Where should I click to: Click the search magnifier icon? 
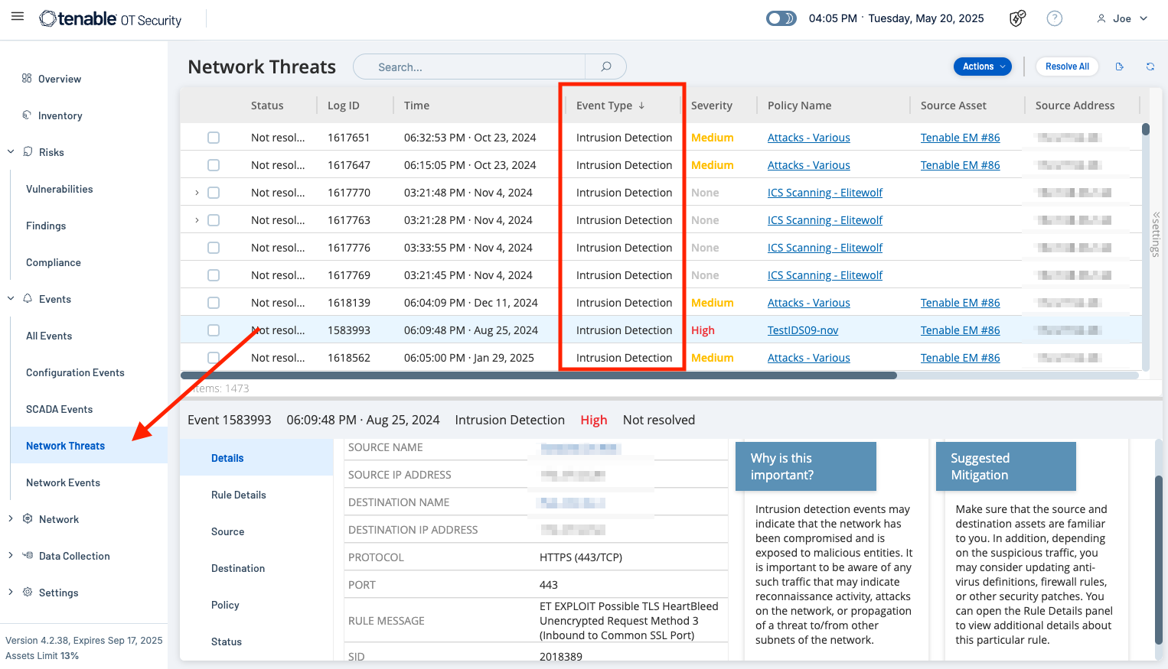tap(605, 67)
